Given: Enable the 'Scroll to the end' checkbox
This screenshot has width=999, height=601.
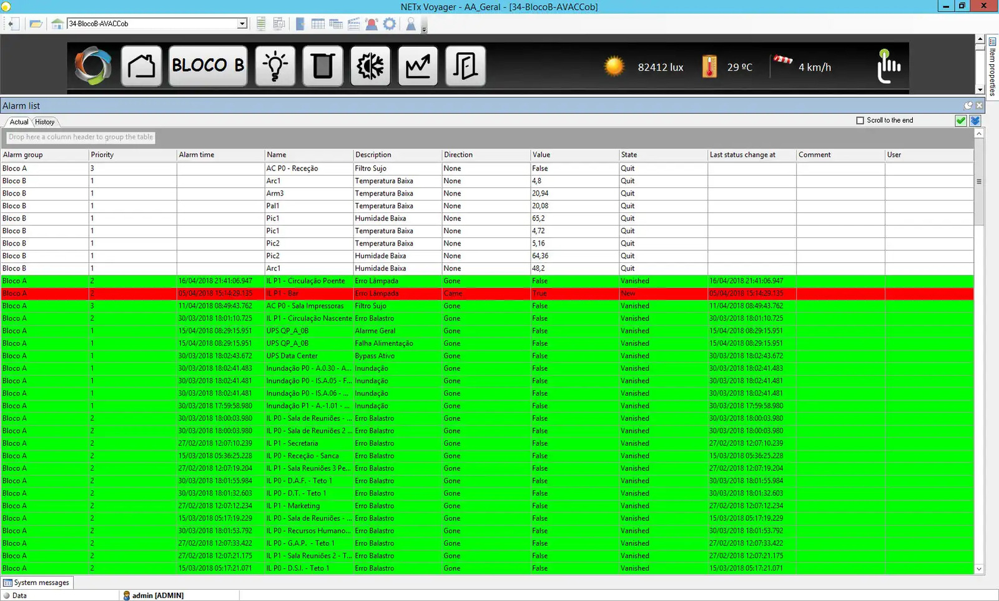Looking at the screenshot, I should [x=860, y=121].
